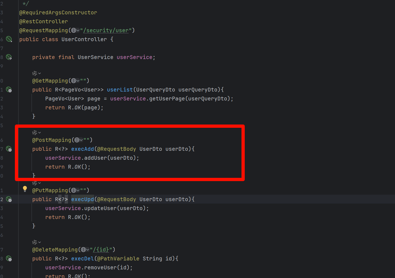The height and width of the screenshot is (278, 395).
Task: Click the endpoint gutter icon for execDel method
Action: [9, 259]
